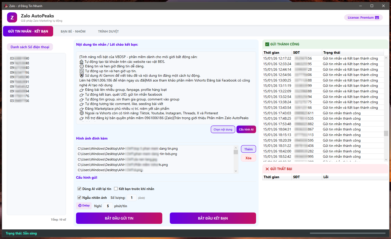Click the green checkmark icon beside GỬI THÀNH CÔNG
The height and width of the screenshot is (239, 391).
point(267,44)
